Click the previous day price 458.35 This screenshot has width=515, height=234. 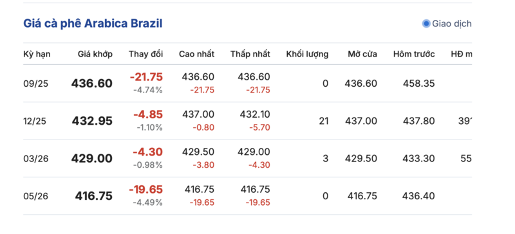[419, 84]
